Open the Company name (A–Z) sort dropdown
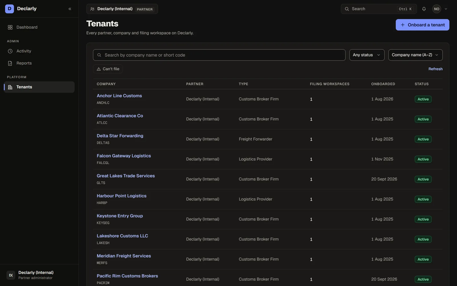This screenshot has width=457, height=286. pyautogui.click(x=415, y=55)
